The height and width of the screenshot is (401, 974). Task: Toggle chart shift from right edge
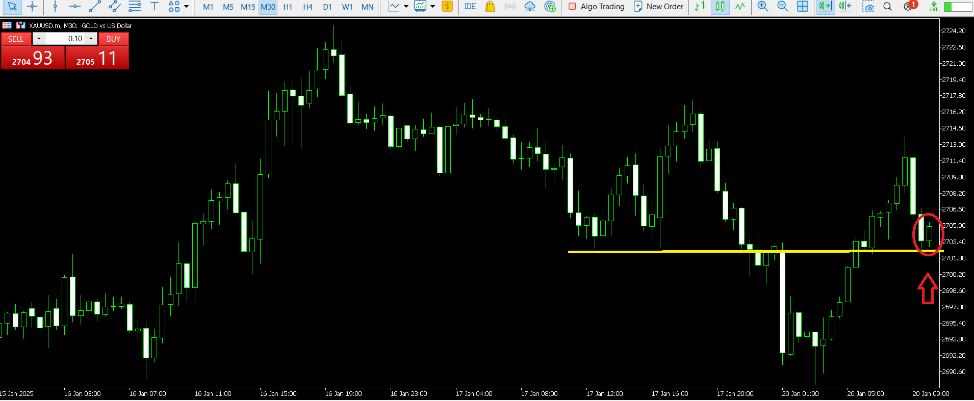tap(845, 7)
